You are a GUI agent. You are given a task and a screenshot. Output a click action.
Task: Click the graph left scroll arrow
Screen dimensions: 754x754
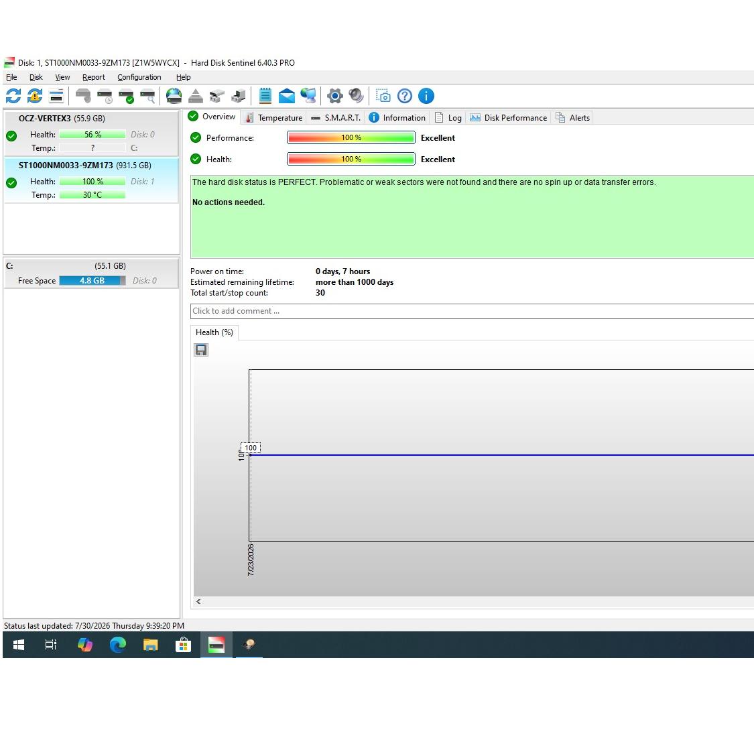pos(198,602)
